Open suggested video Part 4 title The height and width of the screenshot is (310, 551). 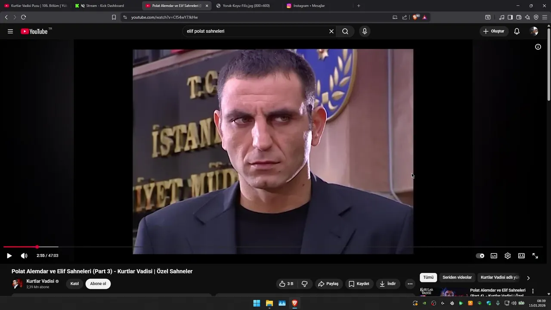[498, 293]
